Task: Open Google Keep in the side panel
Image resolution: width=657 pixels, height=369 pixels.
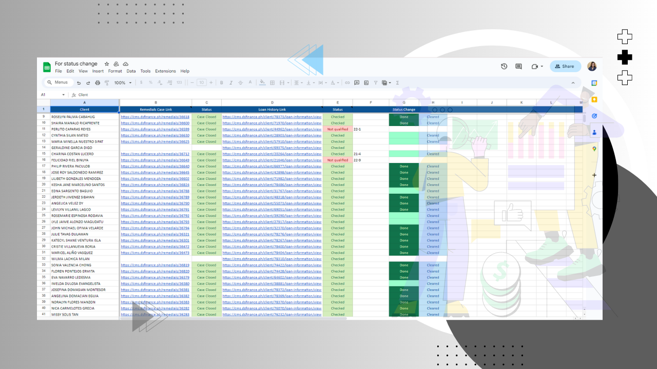Action: [x=594, y=99]
